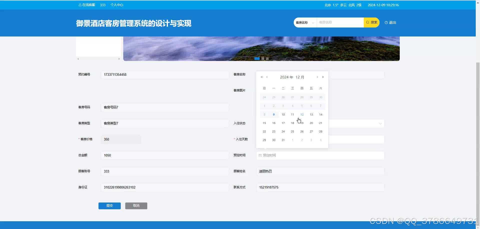The image size is (480, 229).
Task: Go to previous month in calendar
Action: pyautogui.click(x=267, y=77)
